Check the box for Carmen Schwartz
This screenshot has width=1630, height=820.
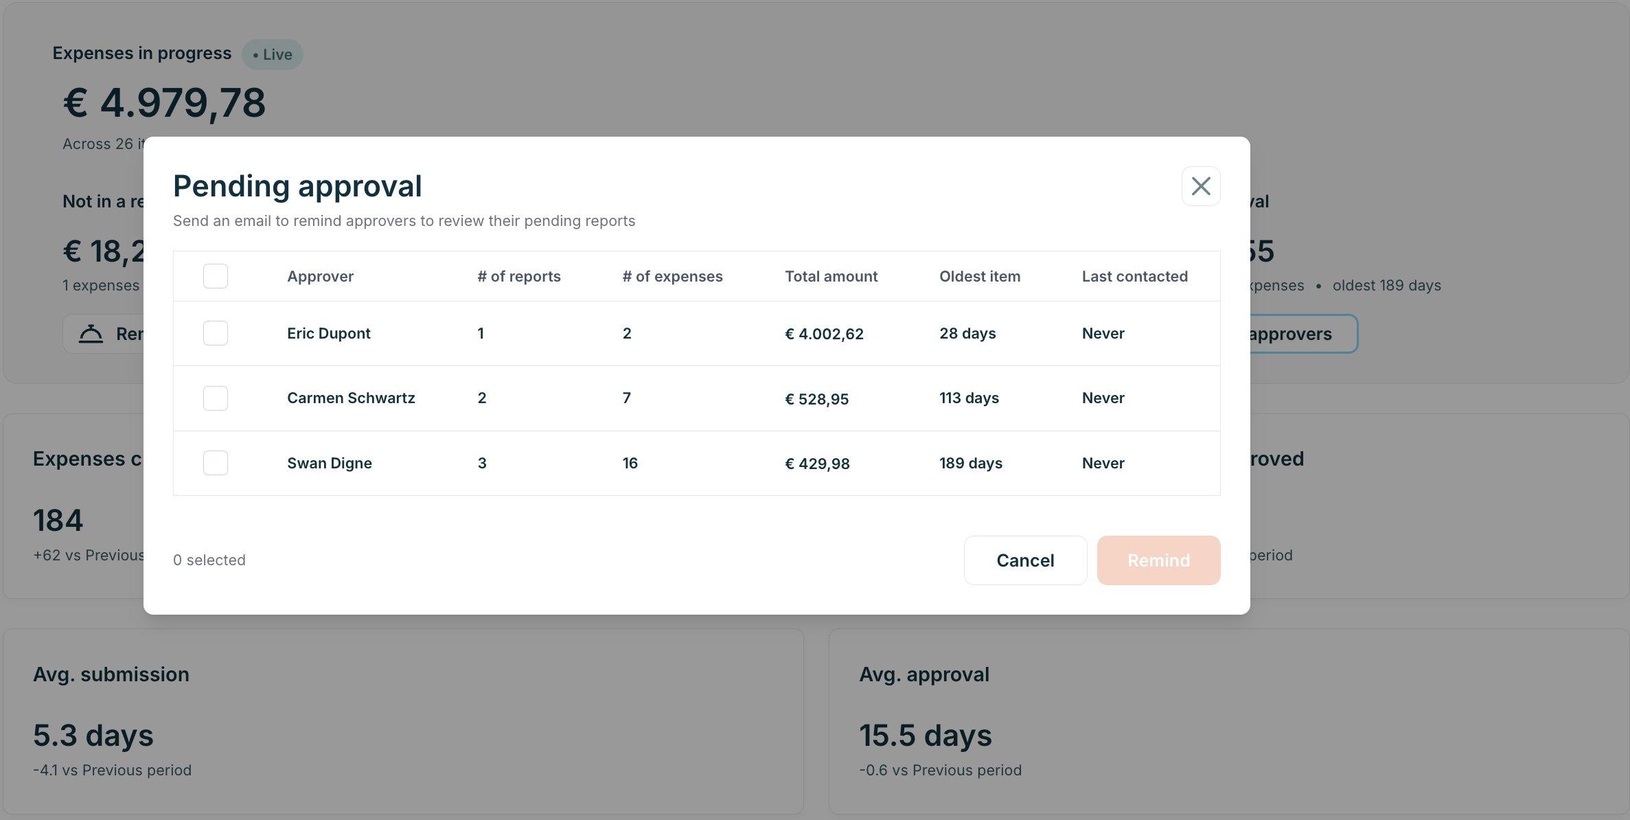[216, 398]
